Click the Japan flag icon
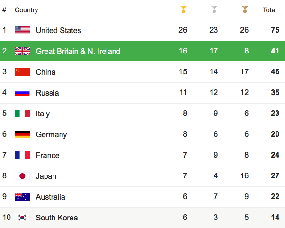The image size is (285, 228). 22,176
